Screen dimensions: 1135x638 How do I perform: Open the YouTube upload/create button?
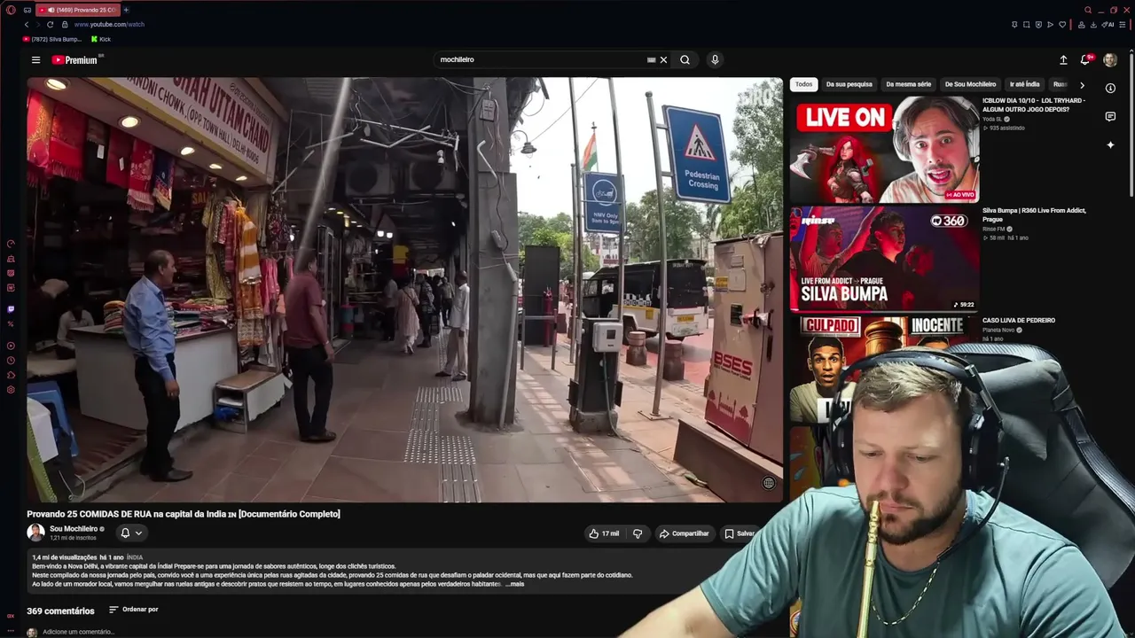point(1063,60)
